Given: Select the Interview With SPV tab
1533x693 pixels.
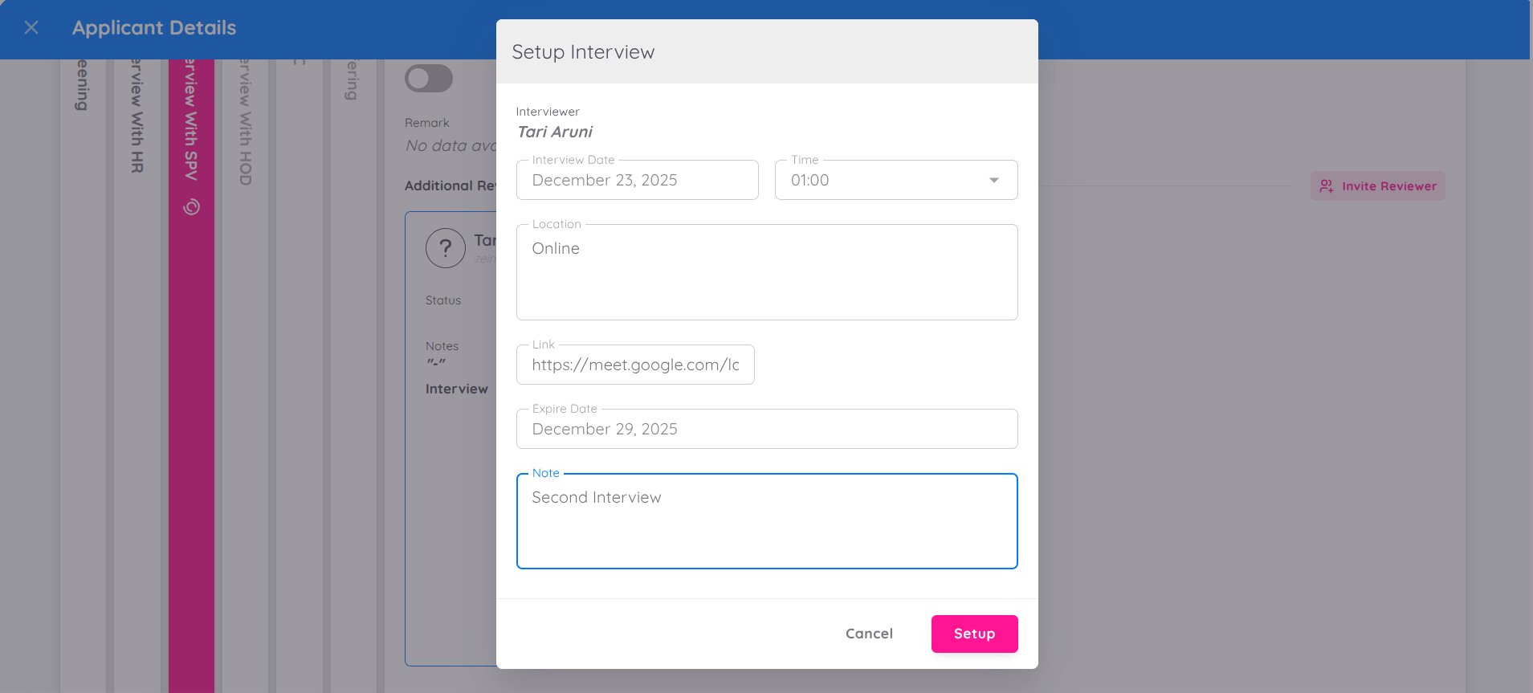Looking at the screenshot, I should point(191,120).
